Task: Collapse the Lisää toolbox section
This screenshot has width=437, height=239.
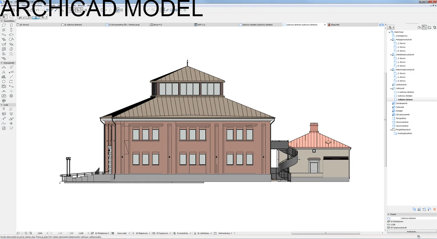Action: point(2,105)
